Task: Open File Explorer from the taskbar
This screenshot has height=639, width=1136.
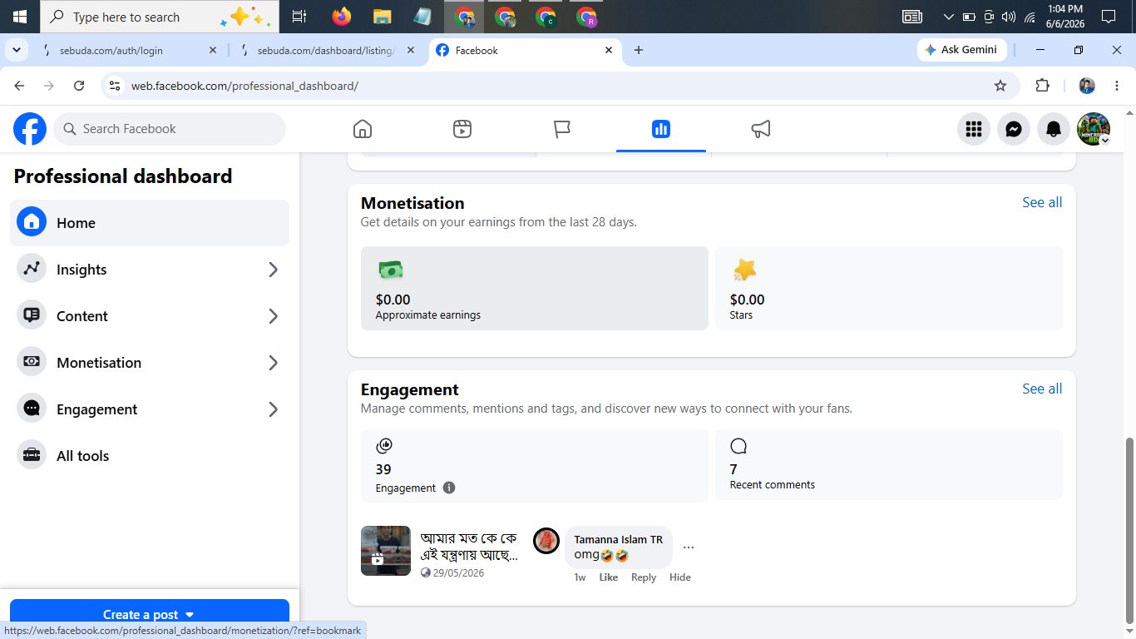Action: [382, 17]
